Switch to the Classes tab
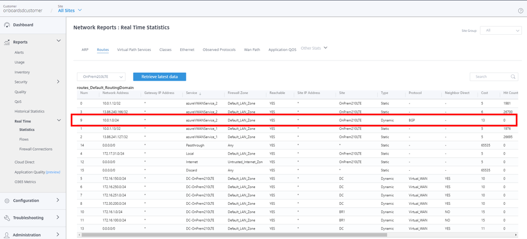Viewport: 527px width, 239px height. tap(166, 50)
